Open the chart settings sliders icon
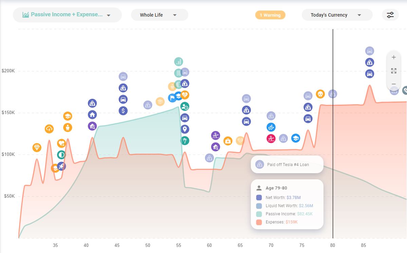 (390, 15)
